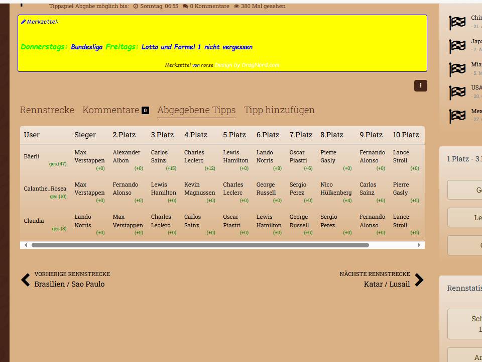This screenshot has height=362, width=482.
Task: Go to Brasilien / Sao Paulo track
Action: coord(69,284)
